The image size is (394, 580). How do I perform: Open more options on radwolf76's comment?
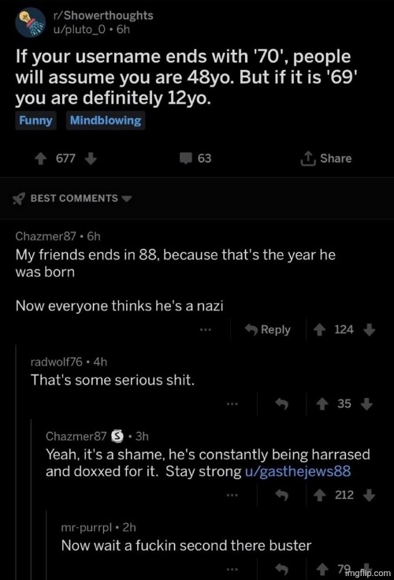232,403
